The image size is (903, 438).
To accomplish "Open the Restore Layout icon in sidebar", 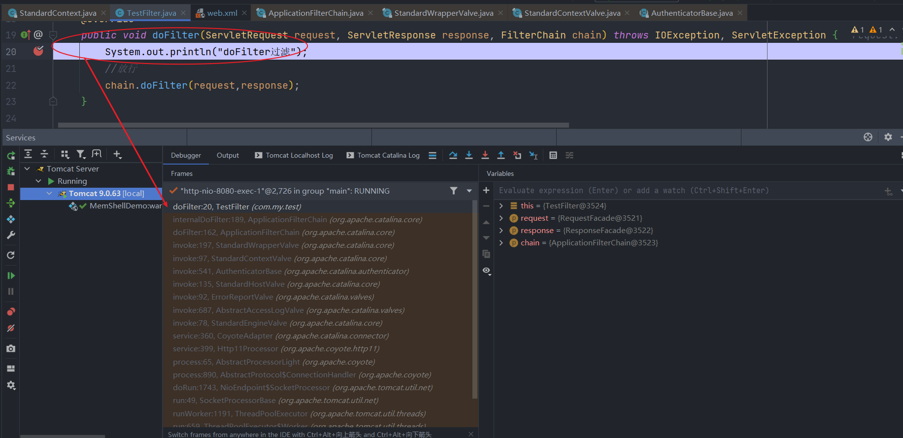I will [11, 369].
